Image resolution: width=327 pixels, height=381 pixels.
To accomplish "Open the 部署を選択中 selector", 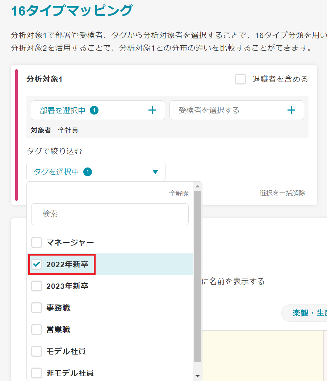I will 98,111.
